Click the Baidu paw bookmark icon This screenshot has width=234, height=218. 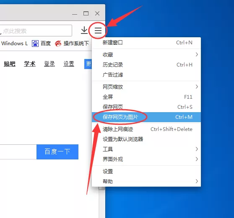pyautogui.click(x=35, y=44)
